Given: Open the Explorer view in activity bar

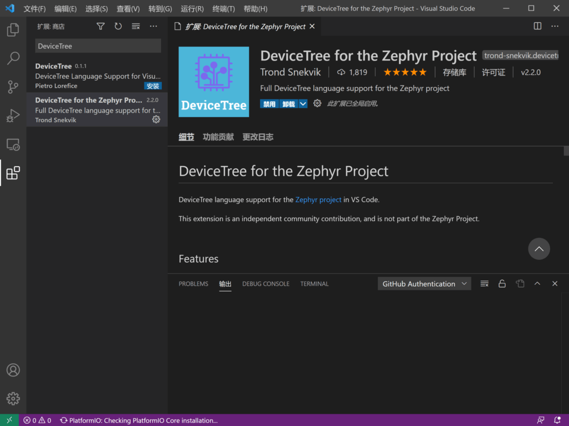Looking at the screenshot, I should point(13,30).
